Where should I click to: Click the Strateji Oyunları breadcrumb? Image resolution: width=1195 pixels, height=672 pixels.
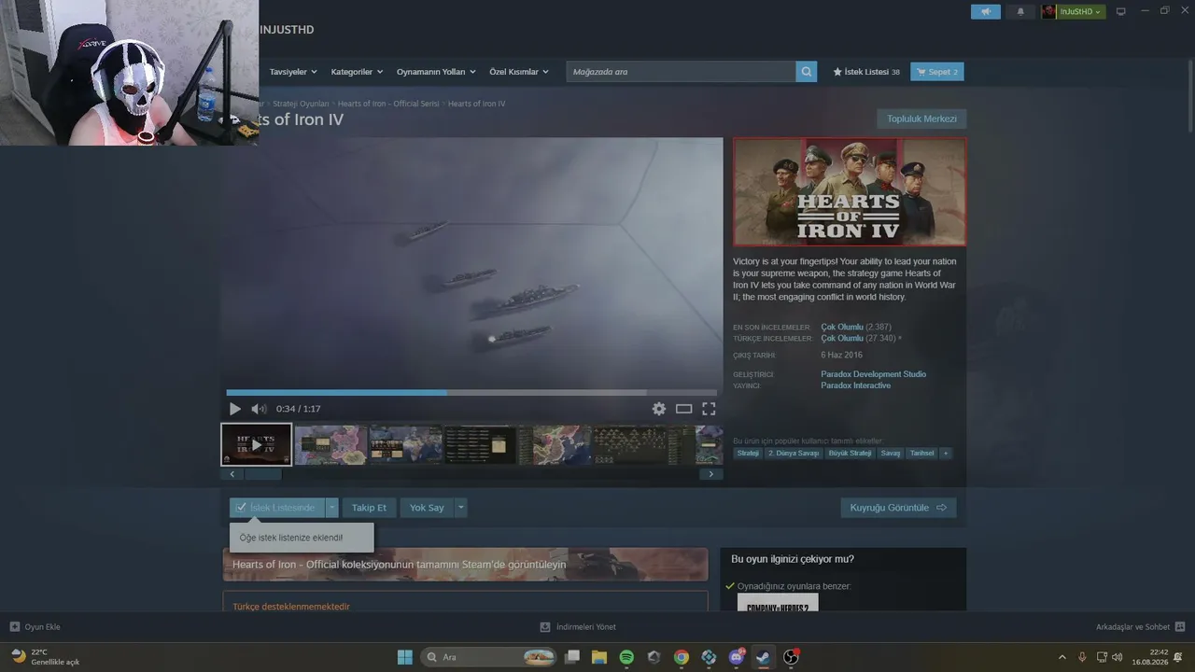click(x=301, y=104)
